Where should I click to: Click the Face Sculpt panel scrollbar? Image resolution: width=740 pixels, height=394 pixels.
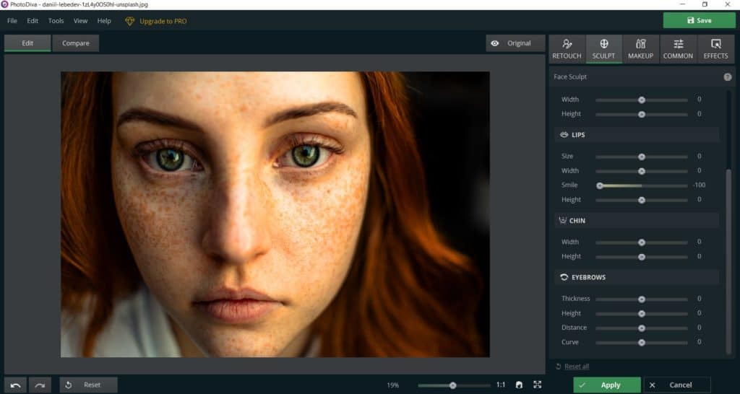(728, 260)
